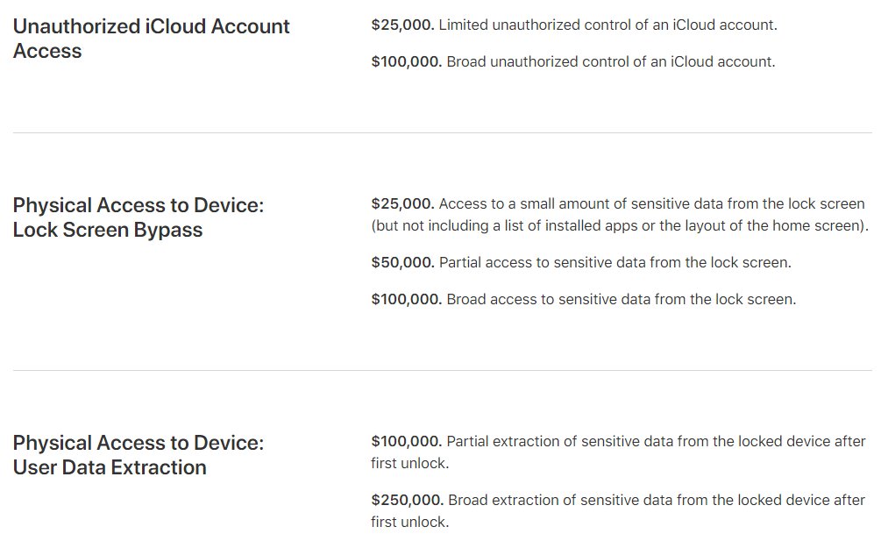Click the $25,000 amount beside Limited unauthorized control
This screenshot has width=881, height=548.
tap(402, 25)
